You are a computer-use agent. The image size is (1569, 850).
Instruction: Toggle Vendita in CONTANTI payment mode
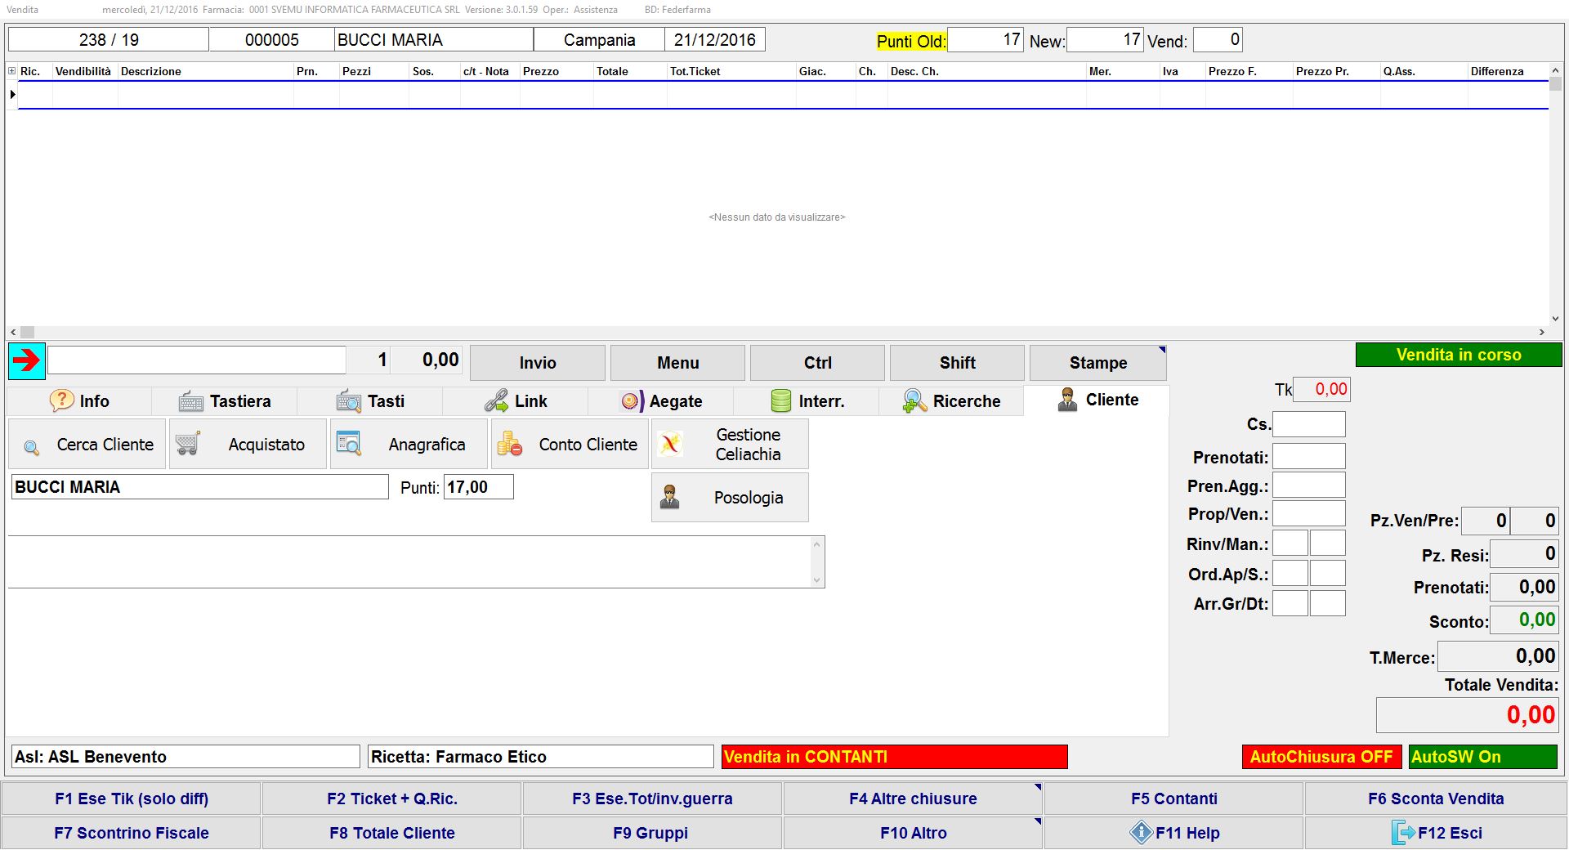894,757
